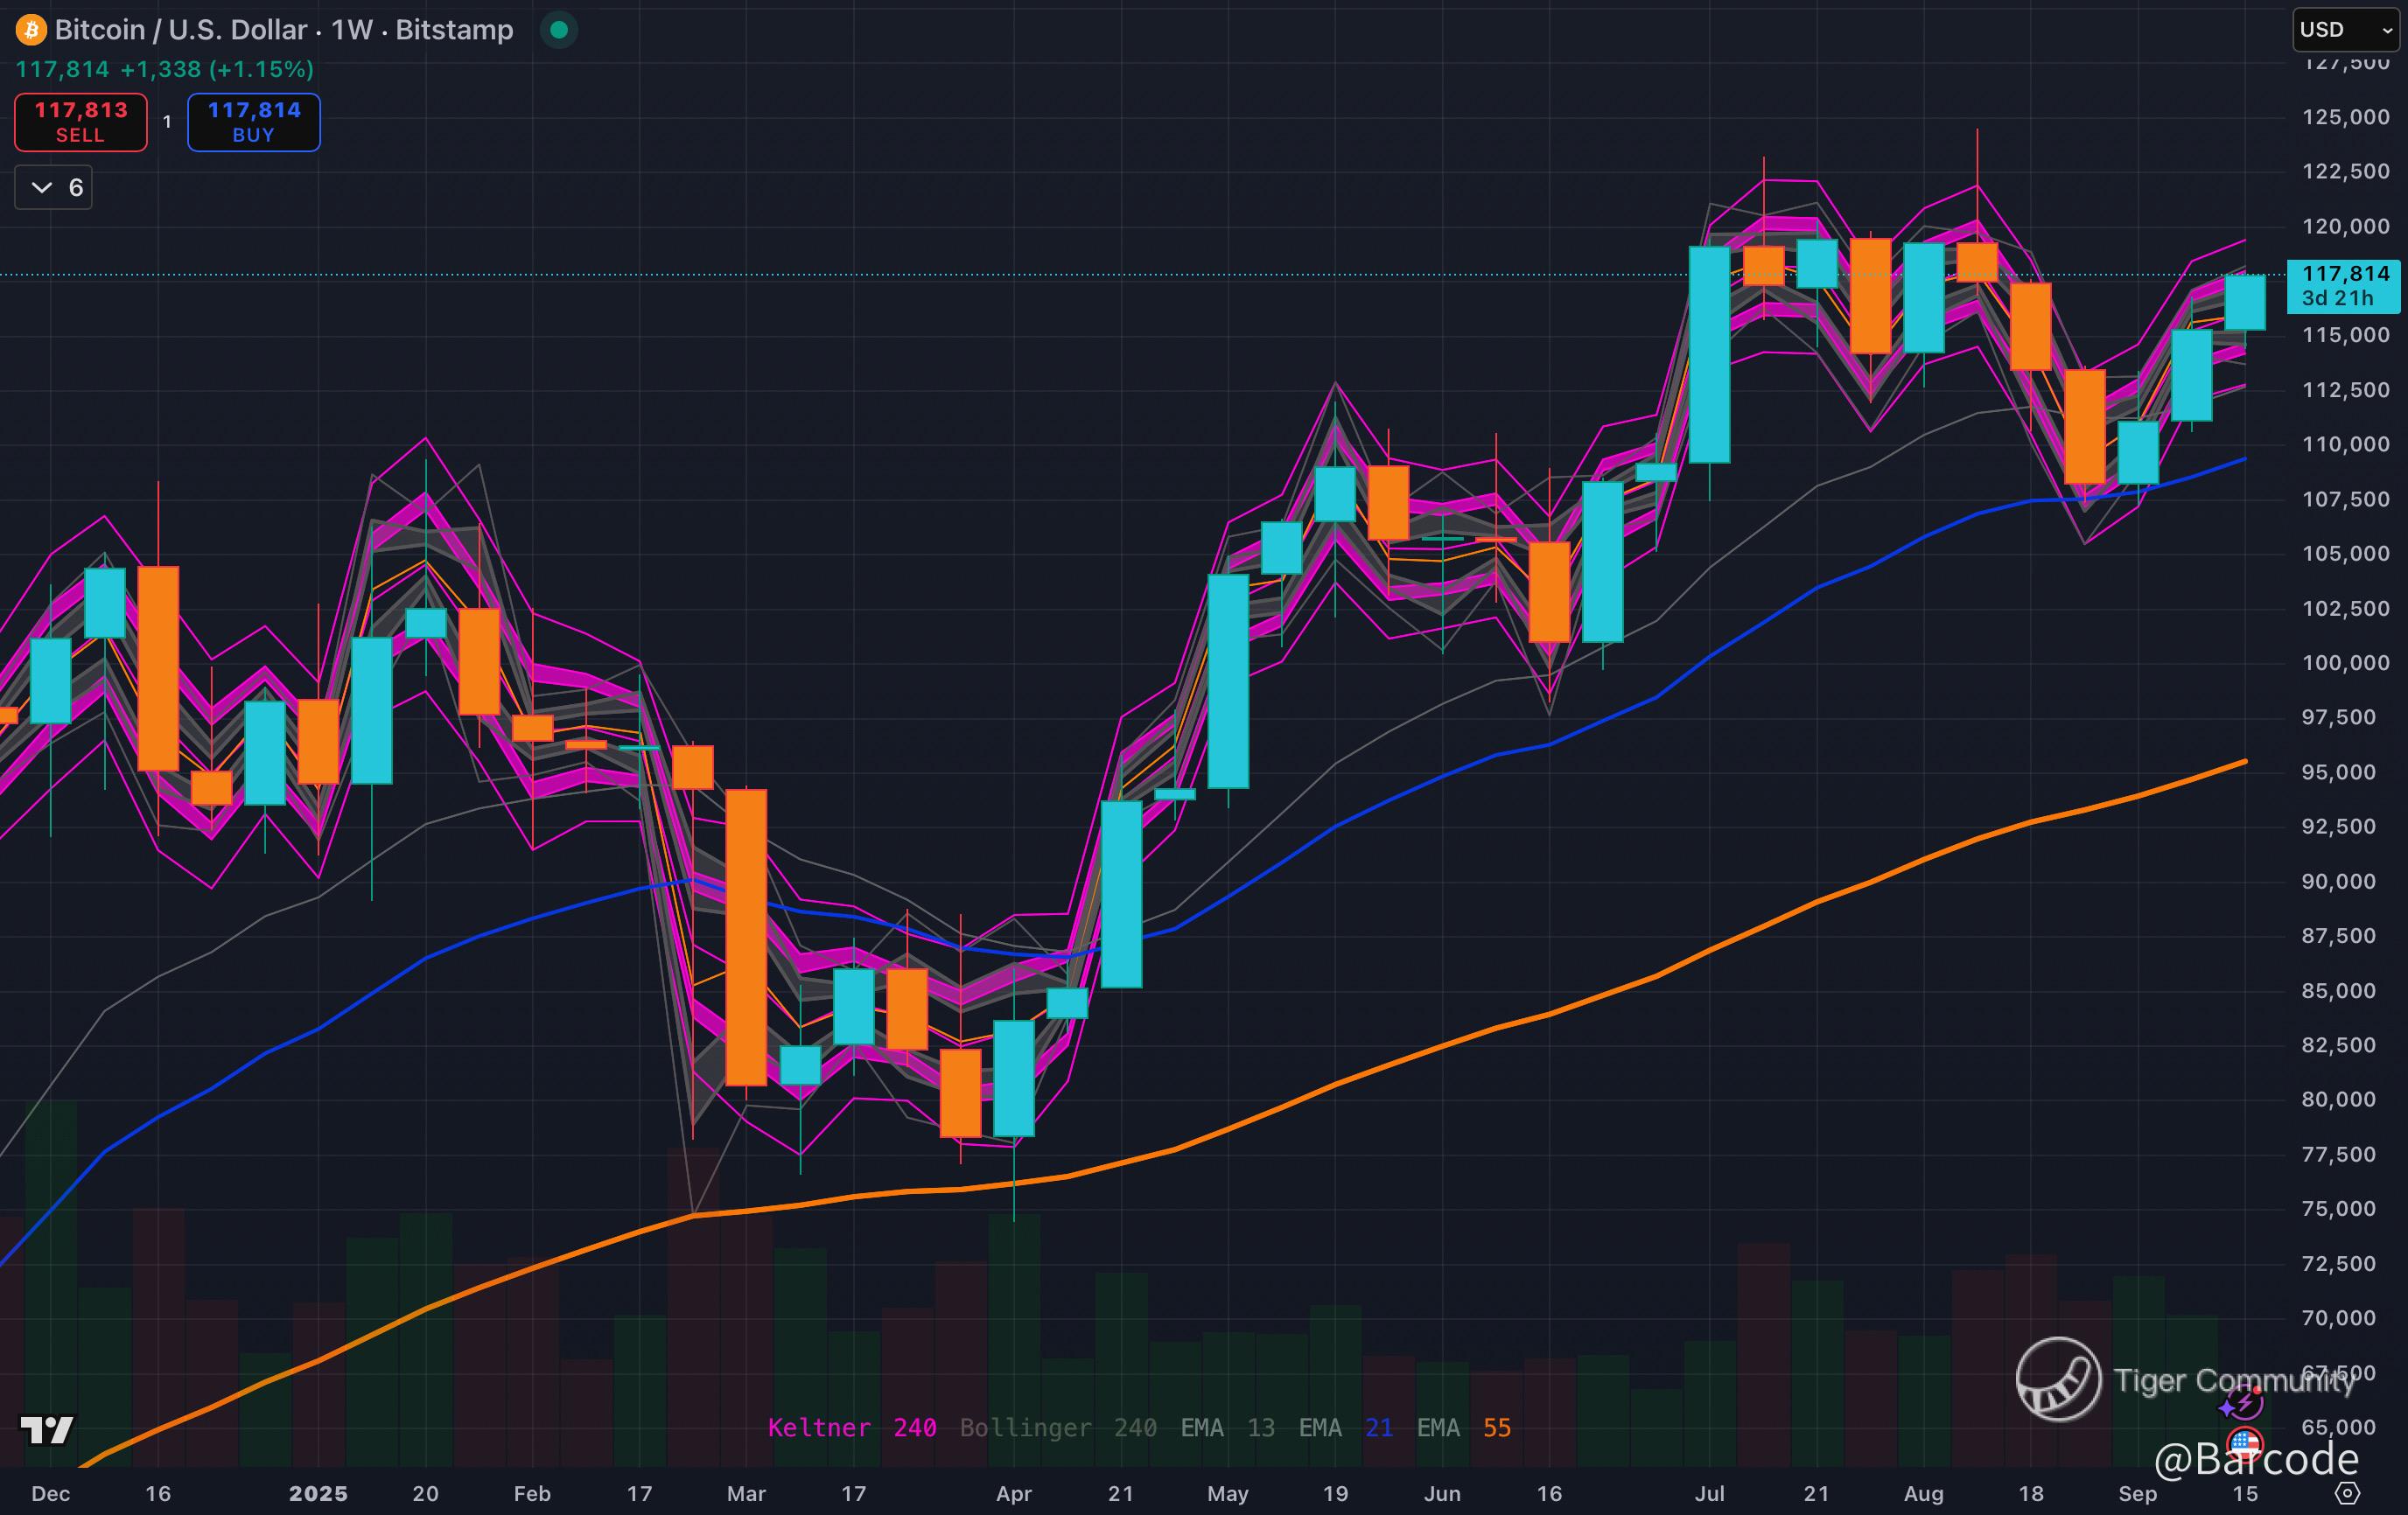Screen dimensions: 2408x1515
Task: Click the green market status dot
Action: 559,30
